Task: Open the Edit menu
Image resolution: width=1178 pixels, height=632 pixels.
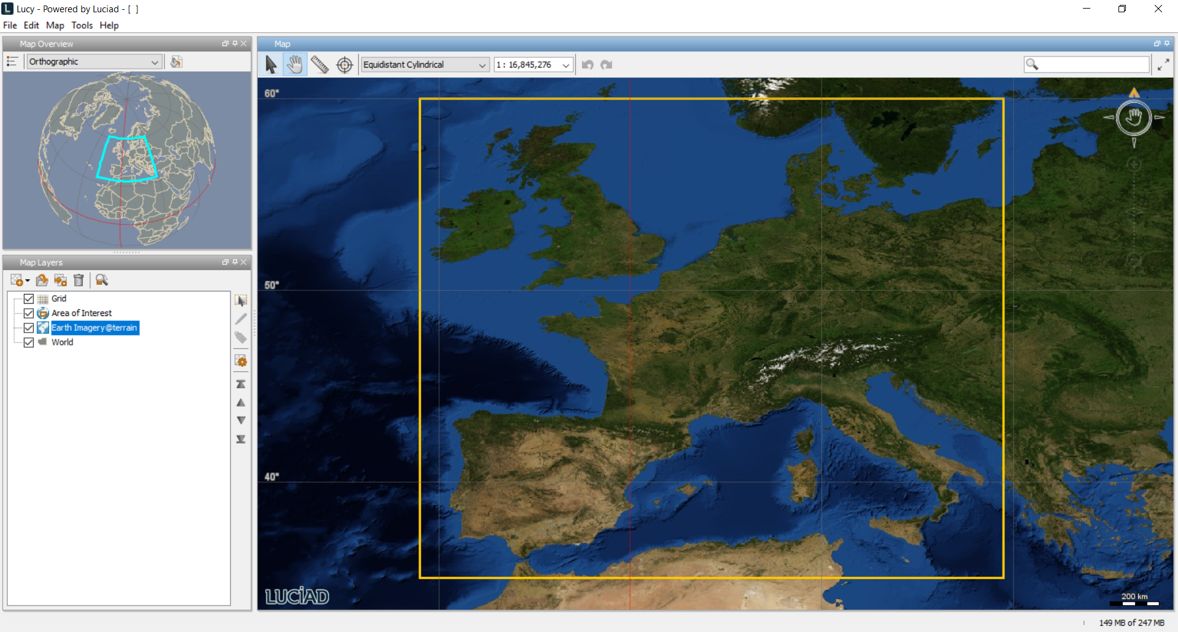Action: (31, 25)
